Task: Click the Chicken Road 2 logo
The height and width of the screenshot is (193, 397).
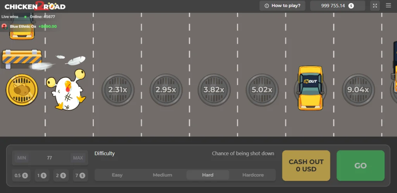Action: [35, 6]
